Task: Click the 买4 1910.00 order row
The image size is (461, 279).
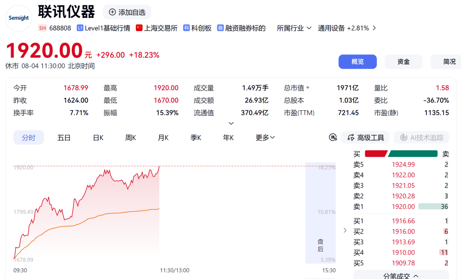Action: [401, 253]
